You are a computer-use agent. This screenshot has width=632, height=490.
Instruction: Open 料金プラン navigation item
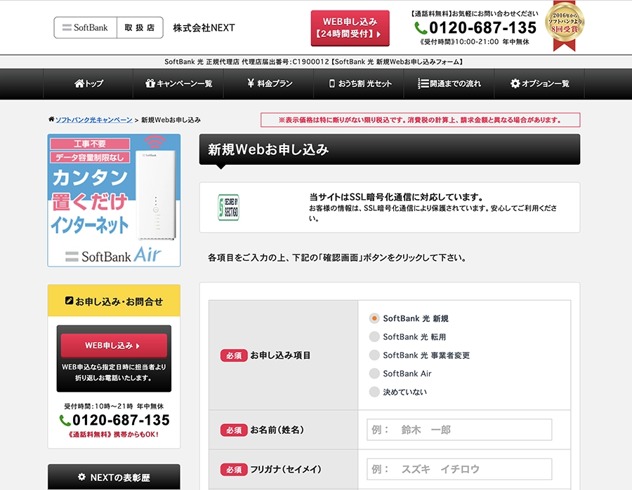point(269,83)
